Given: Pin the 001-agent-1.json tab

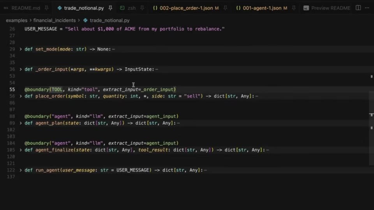Looking at the screenshot, I should (294, 8).
